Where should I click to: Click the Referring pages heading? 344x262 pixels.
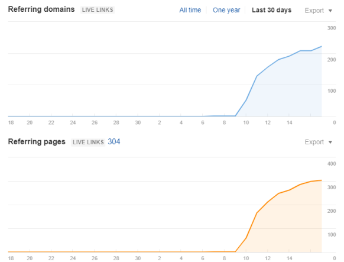point(37,142)
